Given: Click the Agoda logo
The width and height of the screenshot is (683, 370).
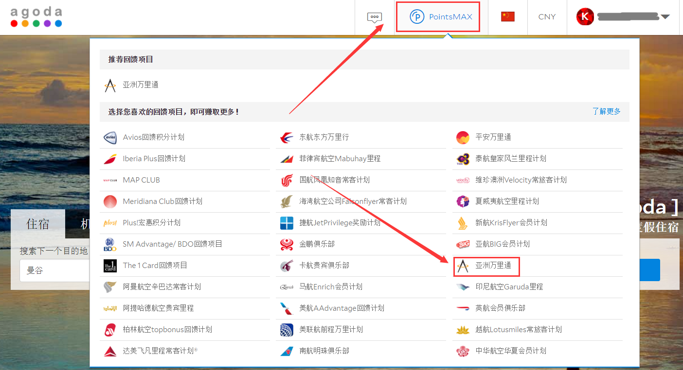Looking at the screenshot, I should pyautogui.click(x=36, y=17).
